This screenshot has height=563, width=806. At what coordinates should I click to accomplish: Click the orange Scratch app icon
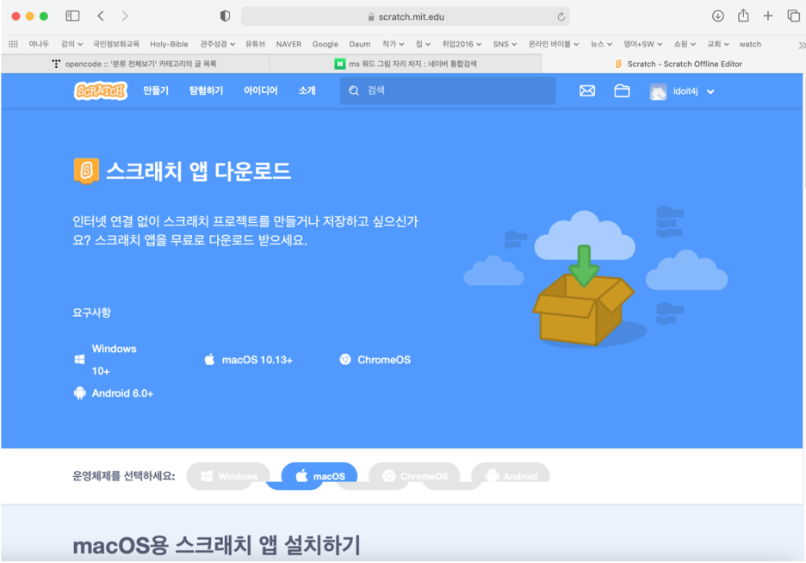click(86, 170)
